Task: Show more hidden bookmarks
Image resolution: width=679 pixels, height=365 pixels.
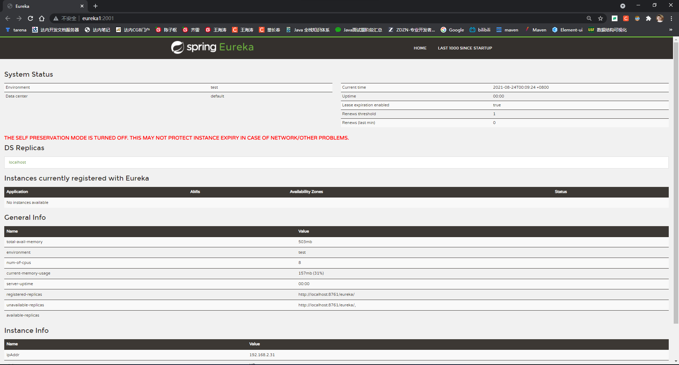Action: (x=671, y=30)
